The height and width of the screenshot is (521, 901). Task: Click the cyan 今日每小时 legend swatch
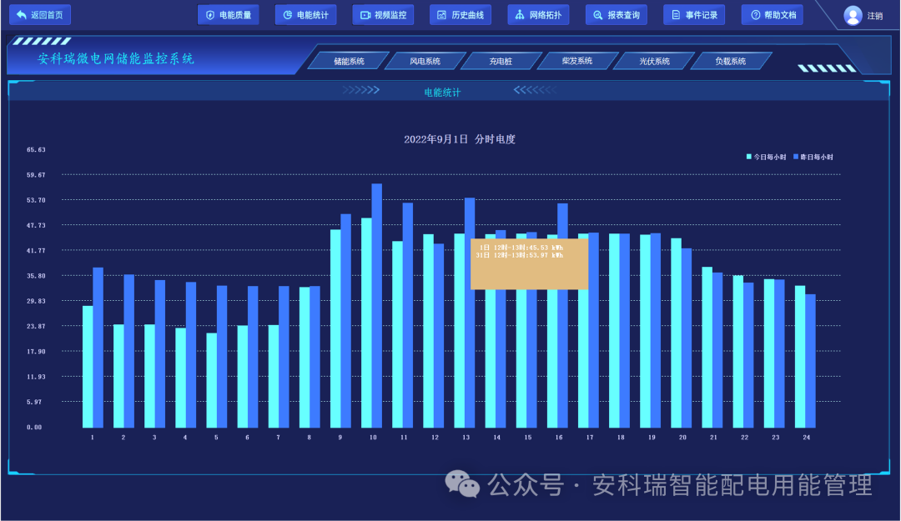[748, 157]
